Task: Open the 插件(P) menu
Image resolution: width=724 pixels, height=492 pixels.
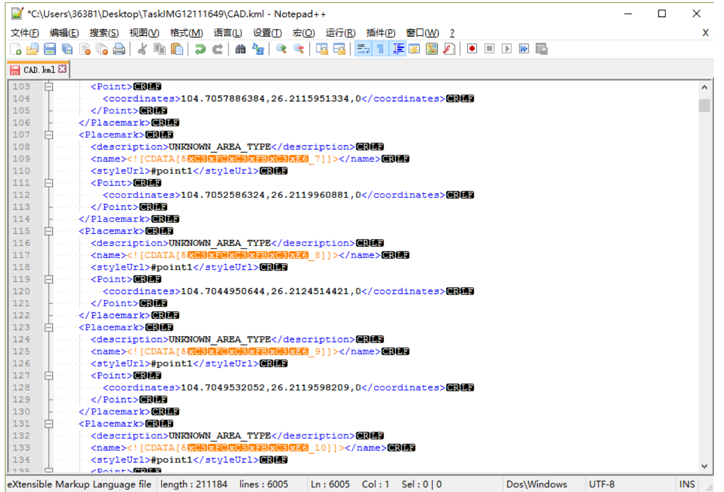Action: pyautogui.click(x=380, y=33)
